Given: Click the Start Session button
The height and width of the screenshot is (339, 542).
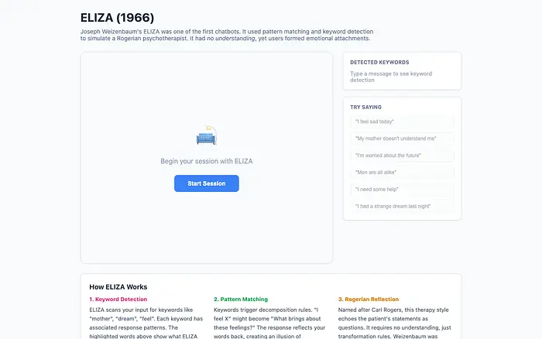Looking at the screenshot, I should click(x=206, y=183).
